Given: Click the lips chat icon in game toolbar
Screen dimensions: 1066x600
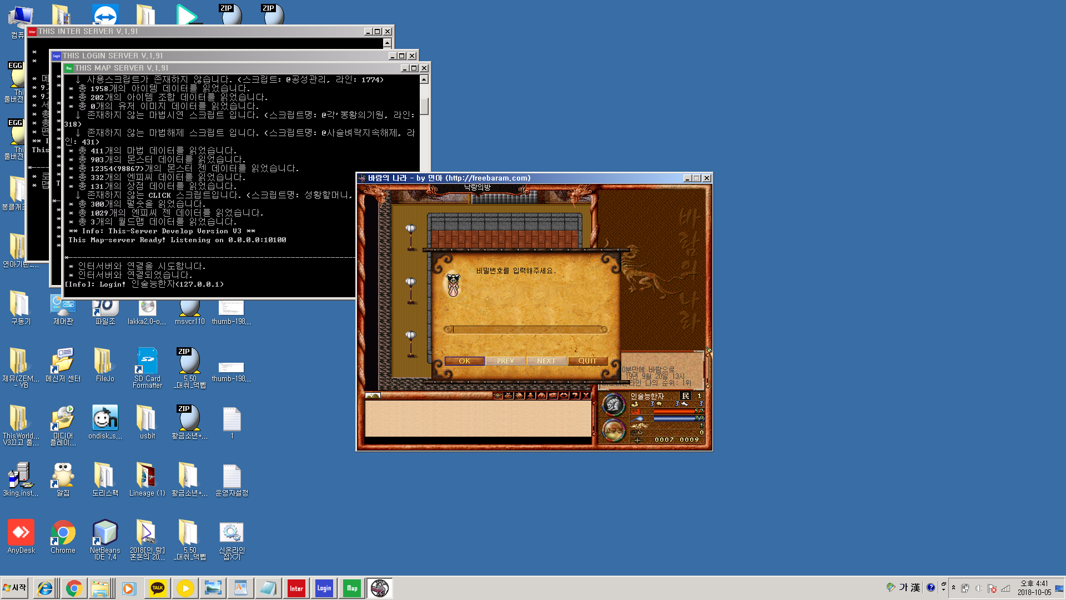Looking at the screenshot, I should (x=564, y=396).
